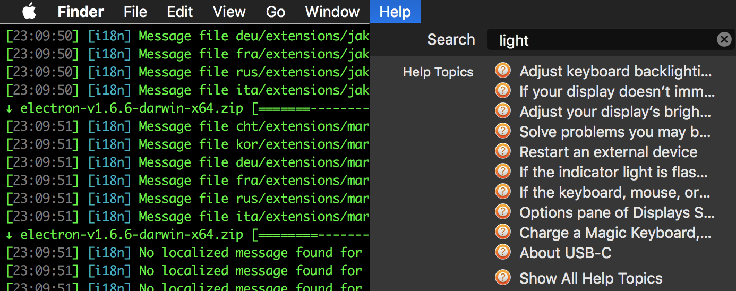The image size is (736, 291).
Task: Click help icon beside 'If the indicator light is flas…'
Action: (502, 172)
